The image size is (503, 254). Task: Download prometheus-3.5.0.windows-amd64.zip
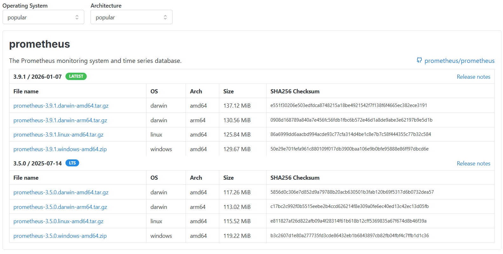pyautogui.click(x=60, y=236)
